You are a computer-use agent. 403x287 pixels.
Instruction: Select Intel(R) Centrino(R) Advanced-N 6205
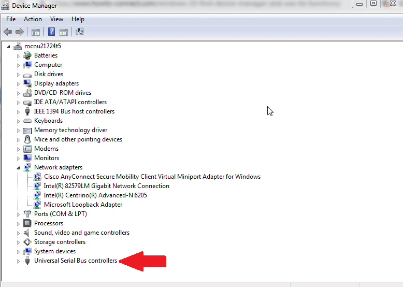point(95,195)
